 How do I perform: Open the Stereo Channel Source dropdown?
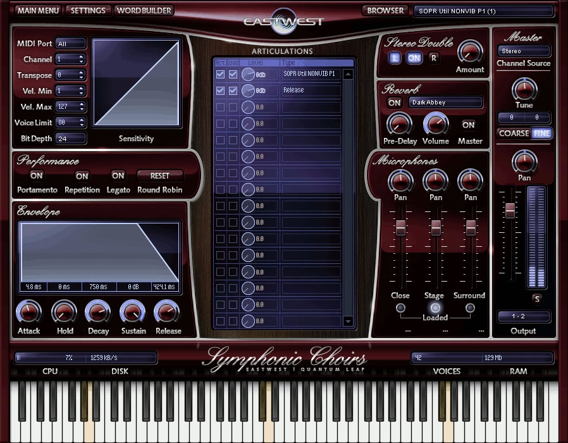click(x=524, y=51)
